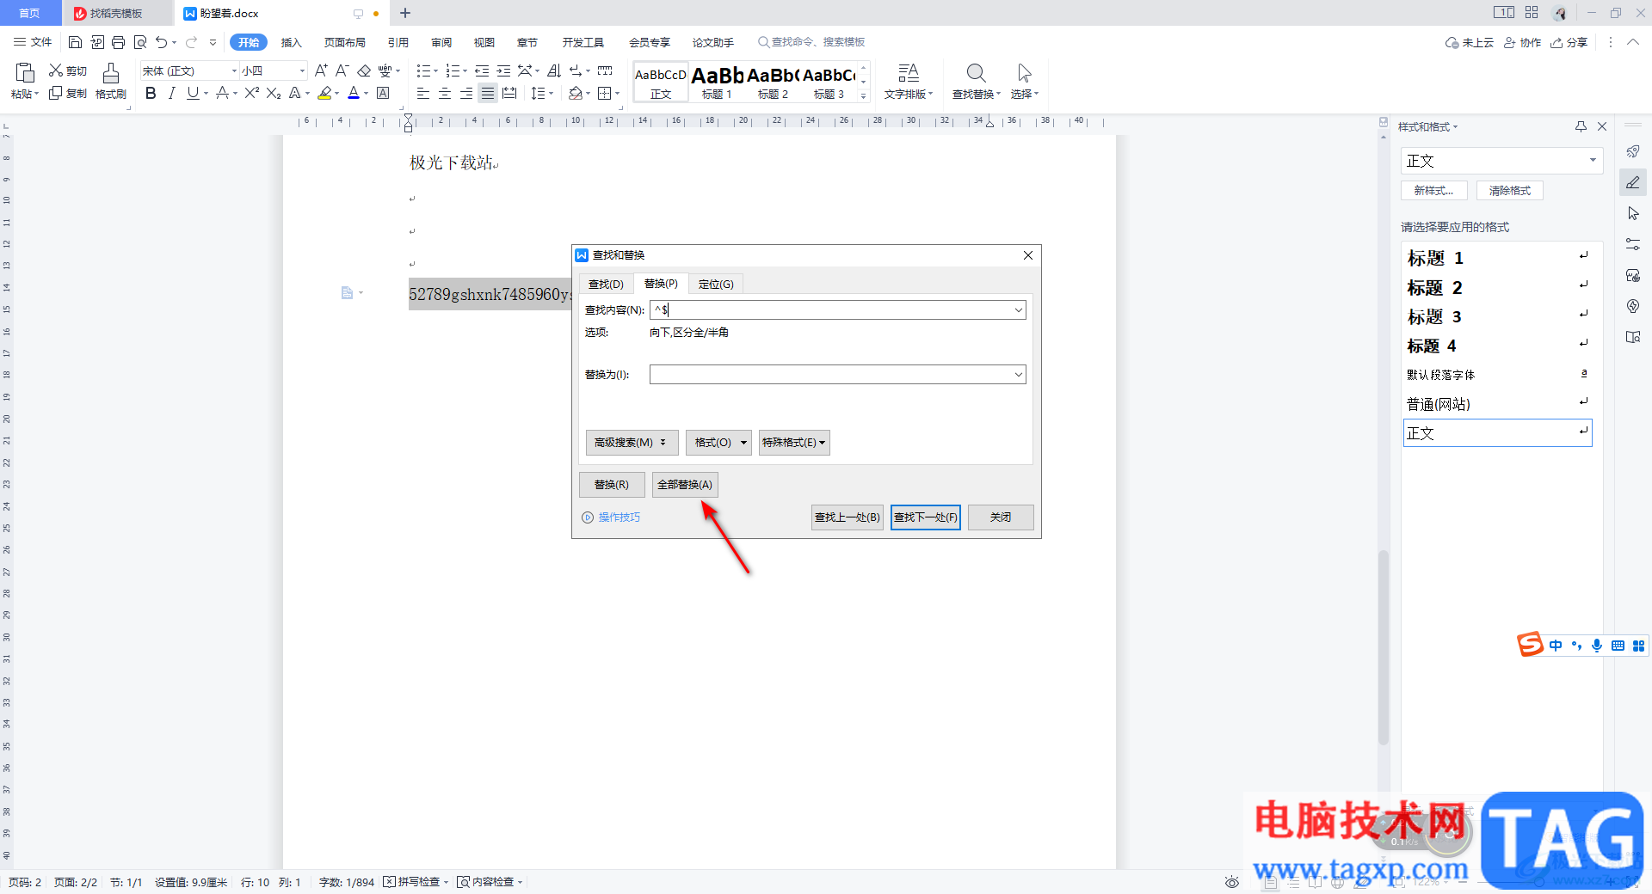Click the New Style button
This screenshot has height=894, width=1652.
tap(1433, 191)
